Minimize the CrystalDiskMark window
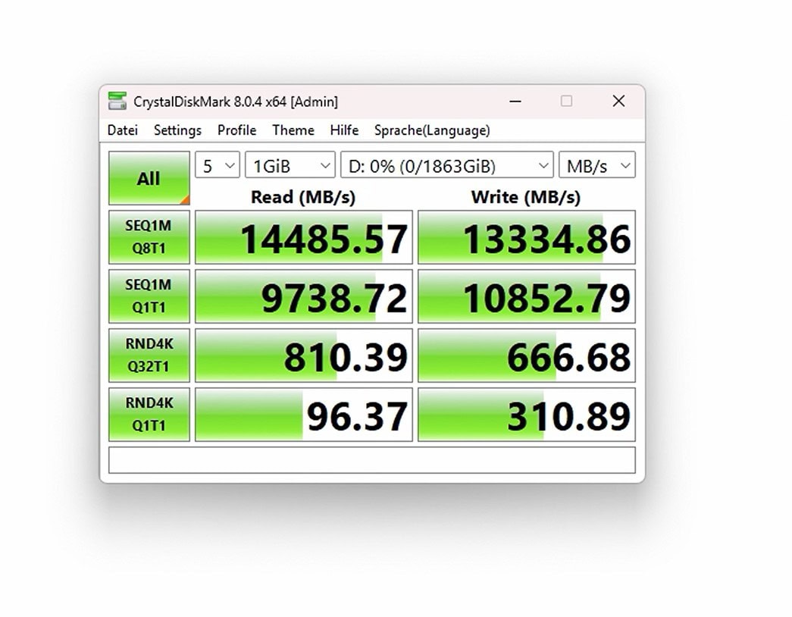 coord(515,101)
